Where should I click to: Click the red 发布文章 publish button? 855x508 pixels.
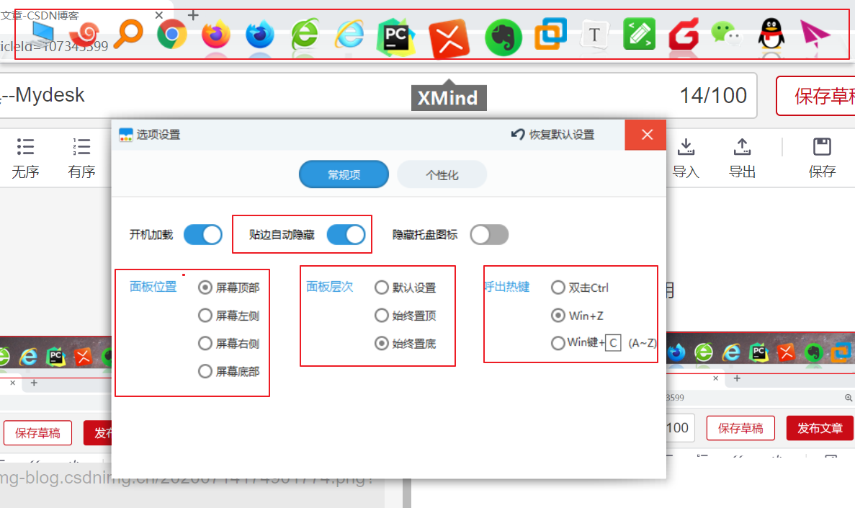tap(820, 428)
